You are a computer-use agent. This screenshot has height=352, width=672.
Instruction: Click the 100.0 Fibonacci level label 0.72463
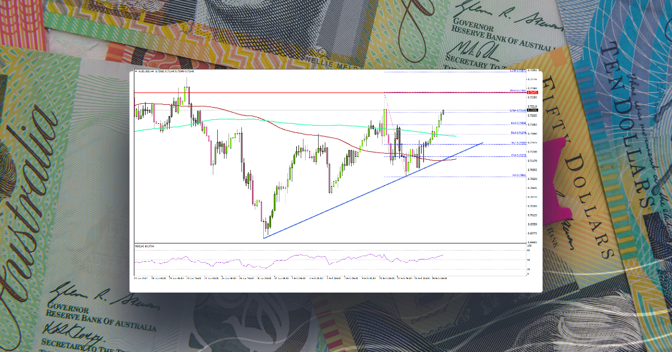pos(519,90)
